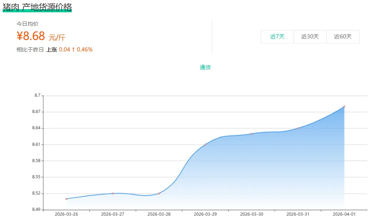Switch to the 近30天 tab
Viewport: 375px width, 224px height.
tap(310, 37)
